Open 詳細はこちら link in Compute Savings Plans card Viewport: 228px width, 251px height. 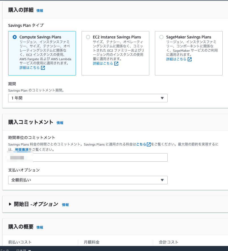tap(30, 68)
